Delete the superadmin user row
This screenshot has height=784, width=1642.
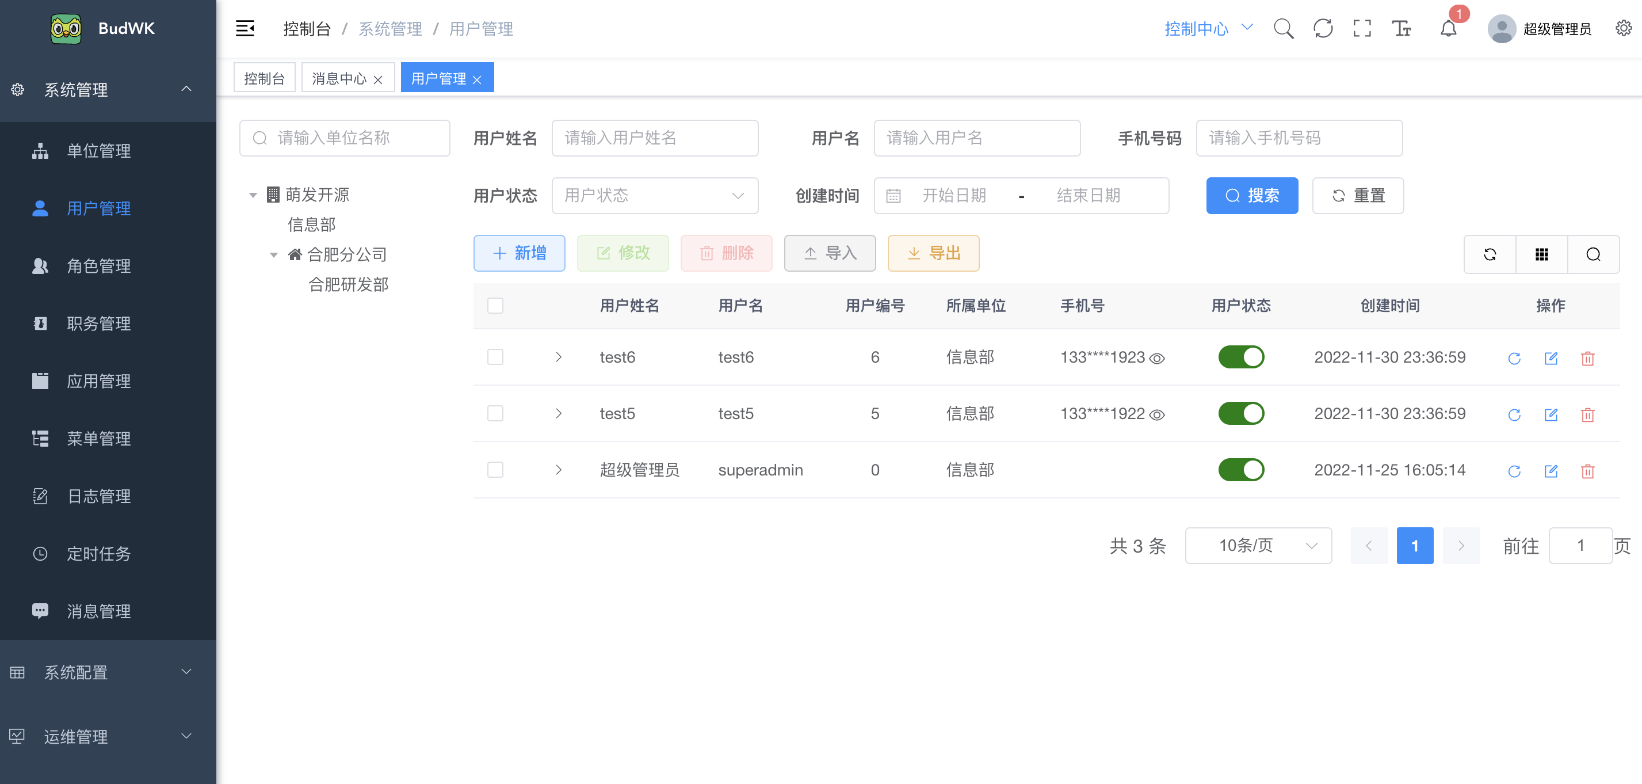[1587, 471]
